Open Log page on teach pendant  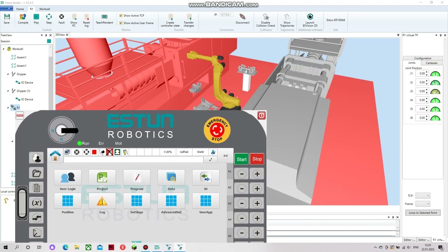point(102,201)
